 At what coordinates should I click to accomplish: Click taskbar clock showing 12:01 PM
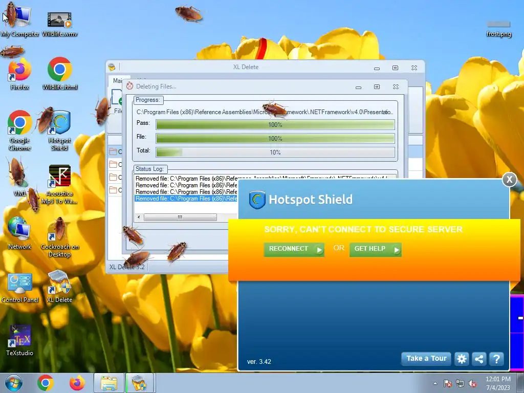pyautogui.click(x=498, y=383)
